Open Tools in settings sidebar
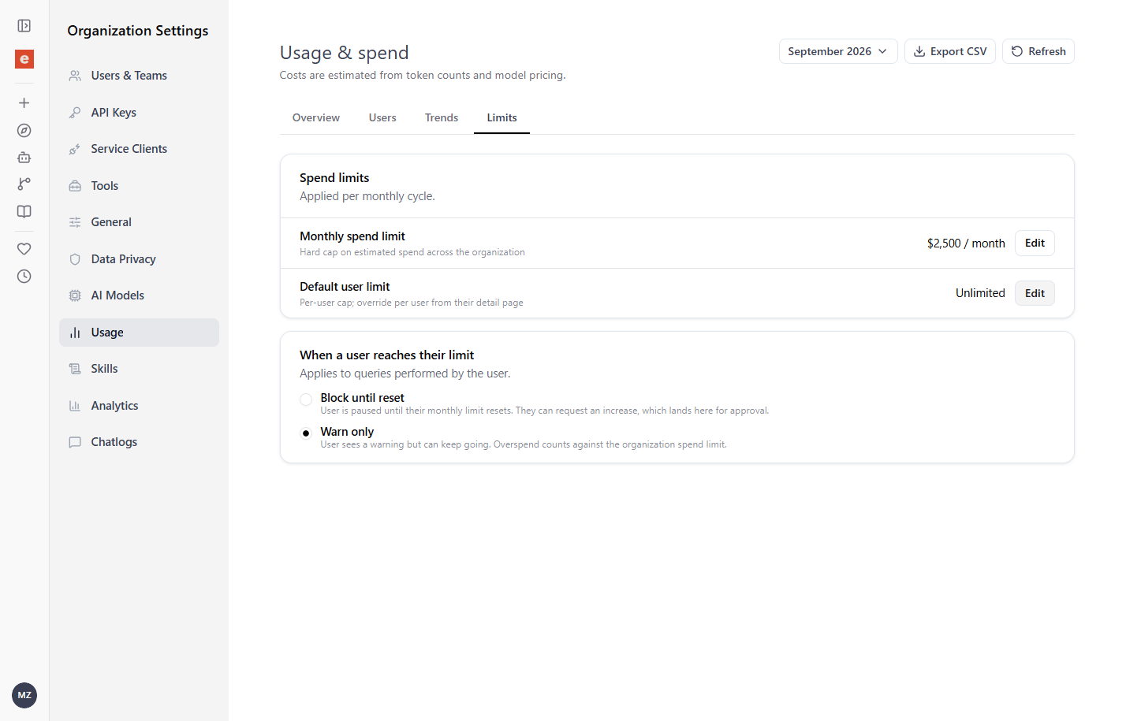 pyautogui.click(x=139, y=186)
